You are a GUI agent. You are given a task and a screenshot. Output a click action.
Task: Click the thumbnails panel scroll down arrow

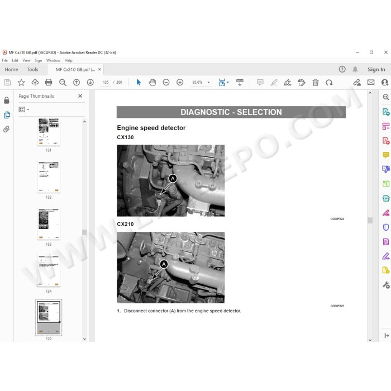coord(84,339)
